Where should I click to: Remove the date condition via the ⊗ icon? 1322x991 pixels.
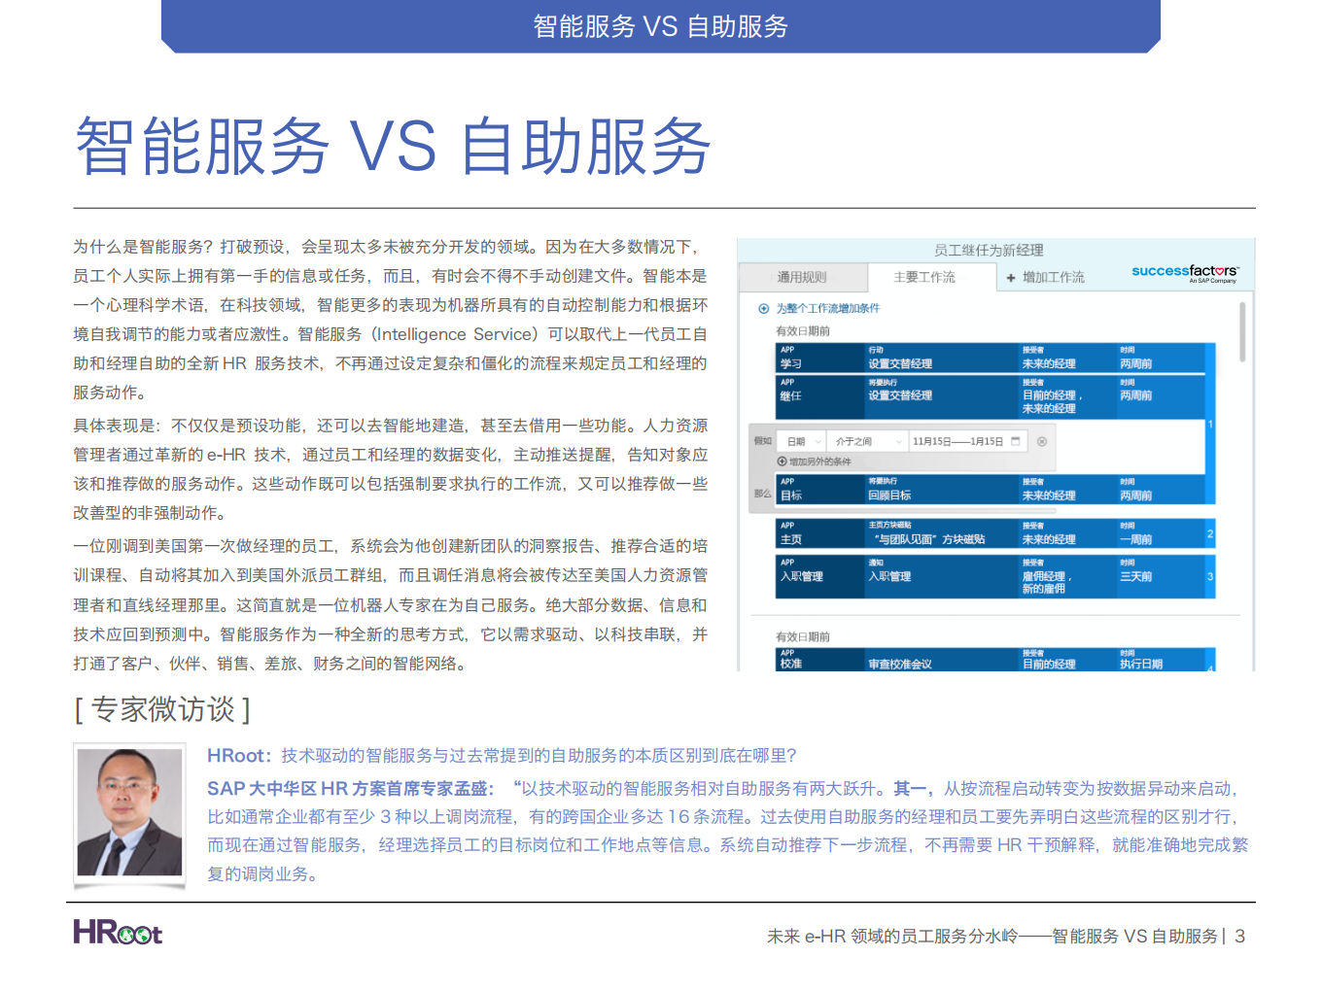click(x=1042, y=441)
